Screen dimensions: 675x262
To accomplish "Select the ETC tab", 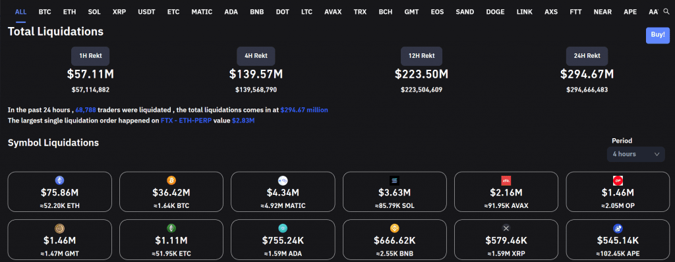I will tap(173, 12).
